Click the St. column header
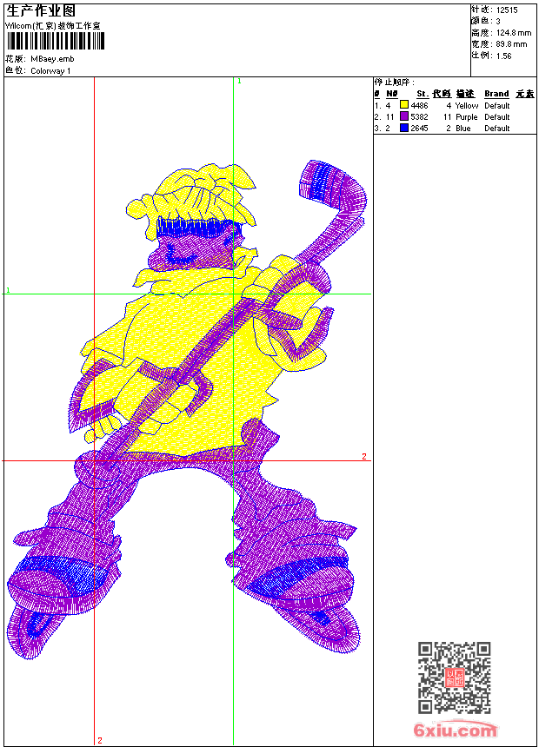 (423, 94)
